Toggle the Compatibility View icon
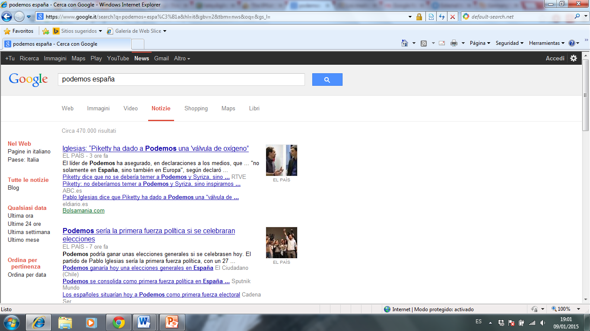The width and height of the screenshot is (590, 331). (x=431, y=17)
